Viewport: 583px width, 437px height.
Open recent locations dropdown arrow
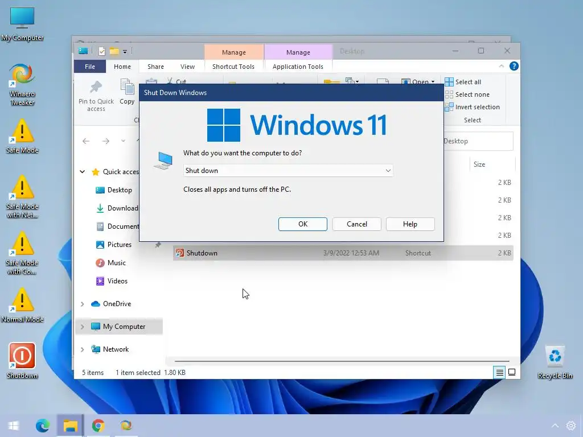coord(123,141)
